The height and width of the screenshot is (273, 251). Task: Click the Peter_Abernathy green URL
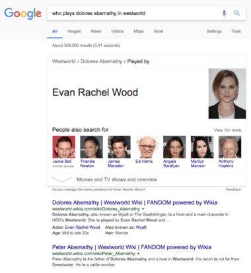tap(94, 253)
